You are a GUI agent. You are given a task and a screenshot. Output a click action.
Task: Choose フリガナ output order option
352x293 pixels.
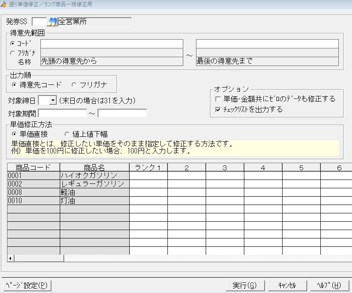point(73,84)
